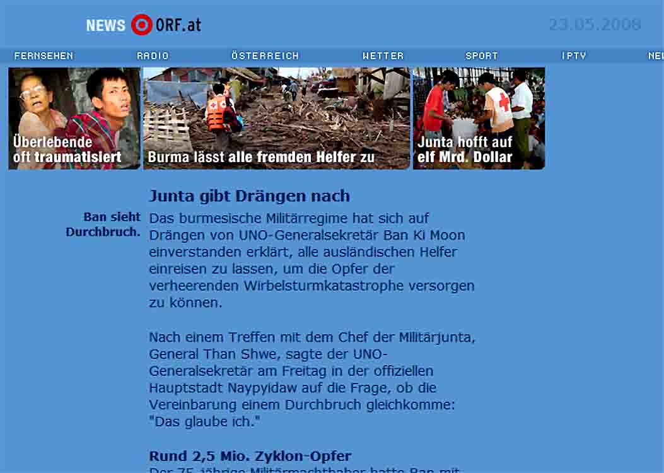Open the 'Überlebende oft traumatisiert' image teaser
The height and width of the screenshot is (473, 664).
[74, 119]
